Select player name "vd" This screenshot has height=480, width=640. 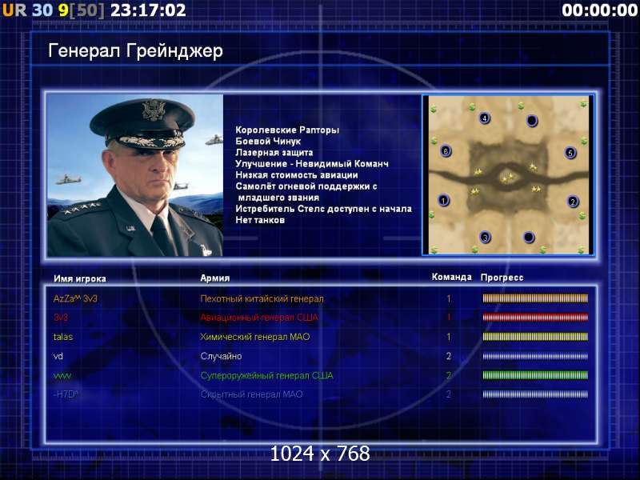click(58, 356)
